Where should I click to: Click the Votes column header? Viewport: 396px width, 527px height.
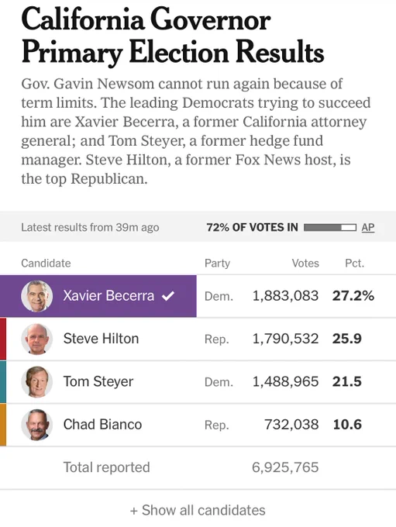tap(305, 263)
